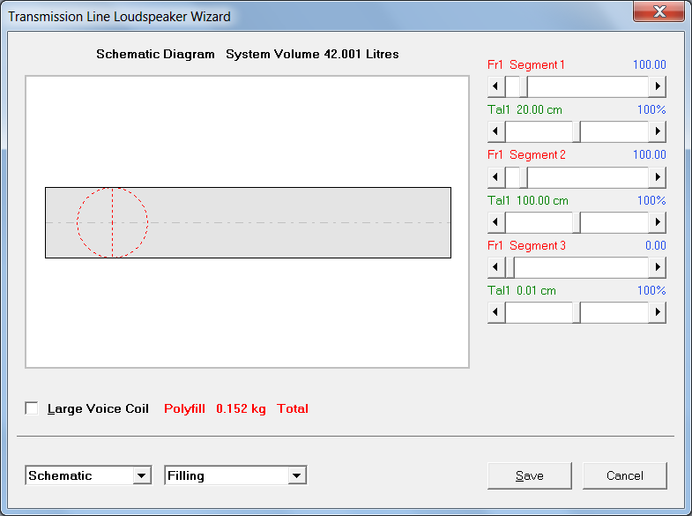692x516 pixels.
Task: Close the Transmission Line Loudspeaker Wizard window
Action: point(659,11)
